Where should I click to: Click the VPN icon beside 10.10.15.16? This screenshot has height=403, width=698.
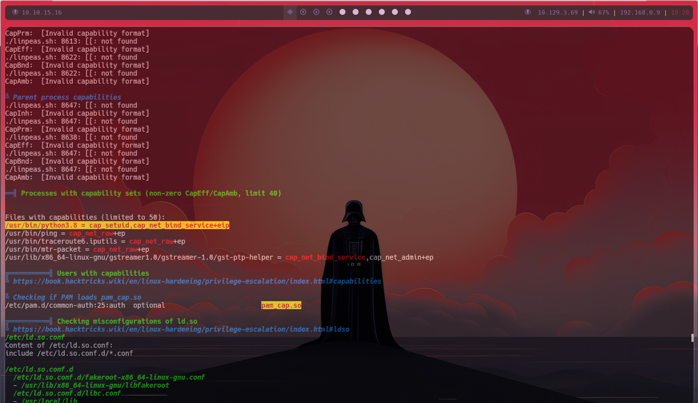click(15, 12)
